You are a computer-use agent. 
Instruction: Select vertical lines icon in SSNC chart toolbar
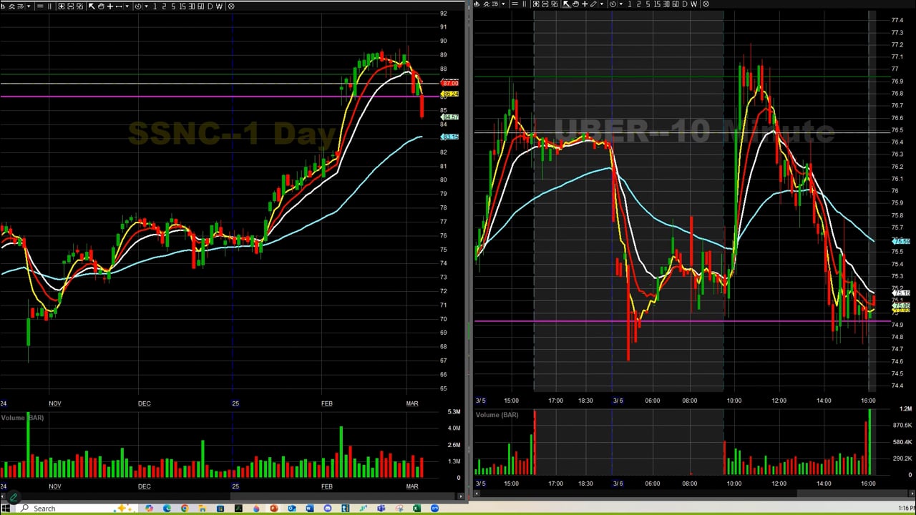(49, 6)
